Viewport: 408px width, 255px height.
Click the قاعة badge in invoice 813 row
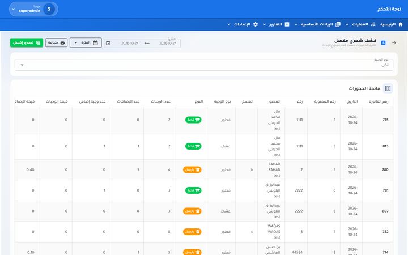[x=193, y=146]
